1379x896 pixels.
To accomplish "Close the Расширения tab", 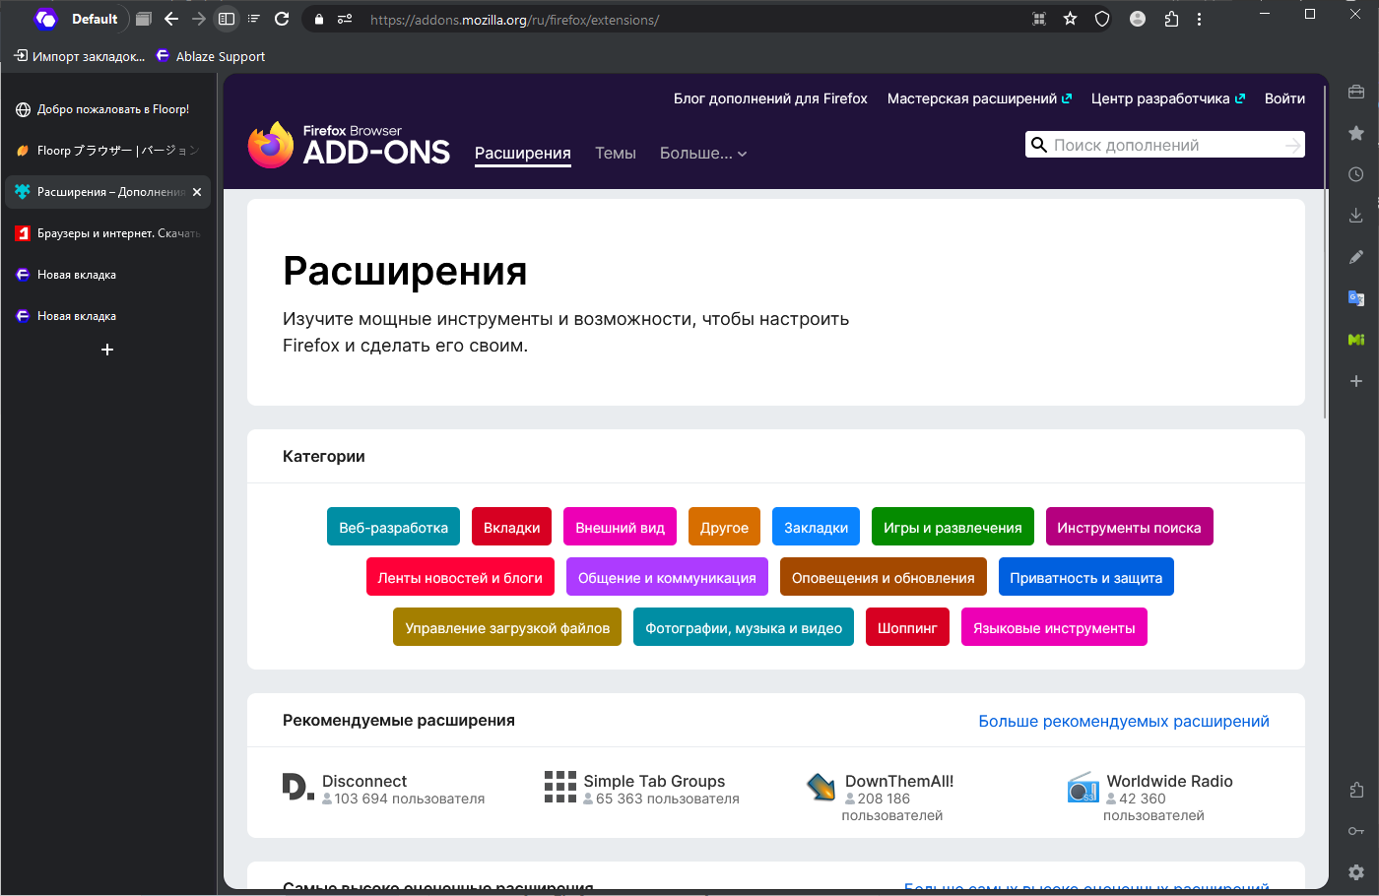I will pyautogui.click(x=197, y=192).
